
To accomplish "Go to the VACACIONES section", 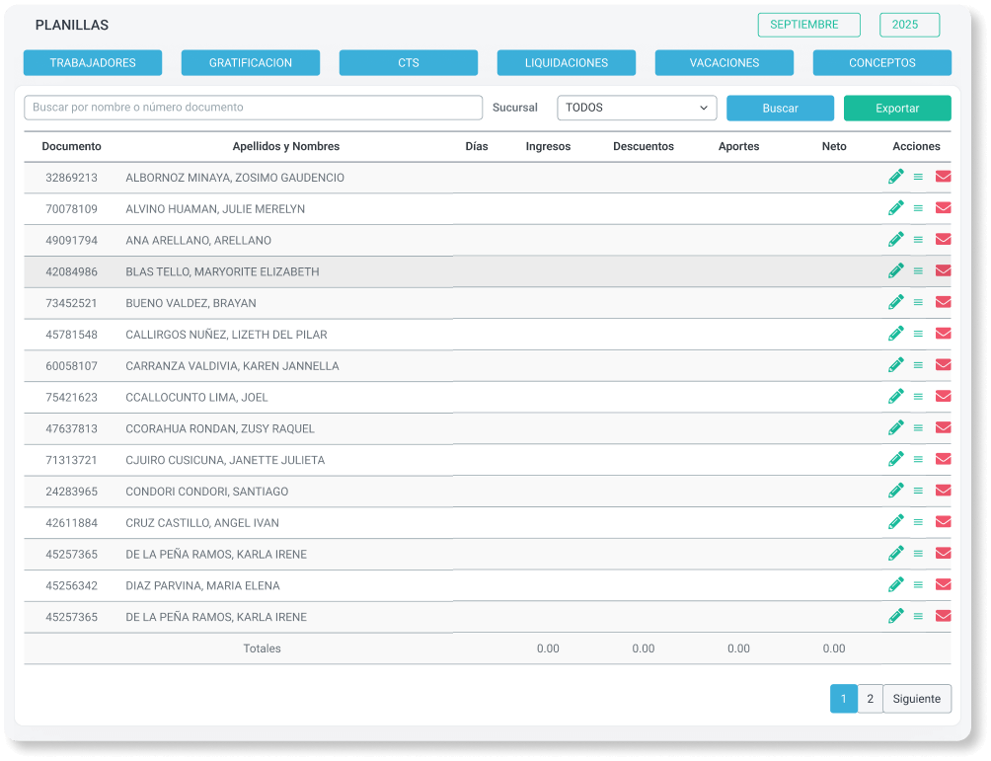I will tap(724, 63).
